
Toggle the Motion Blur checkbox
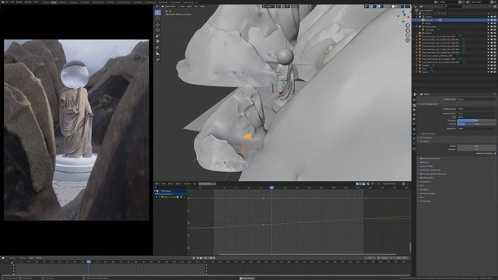coord(422,178)
